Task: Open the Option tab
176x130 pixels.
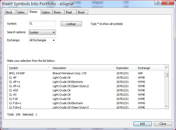Action: (46, 12)
